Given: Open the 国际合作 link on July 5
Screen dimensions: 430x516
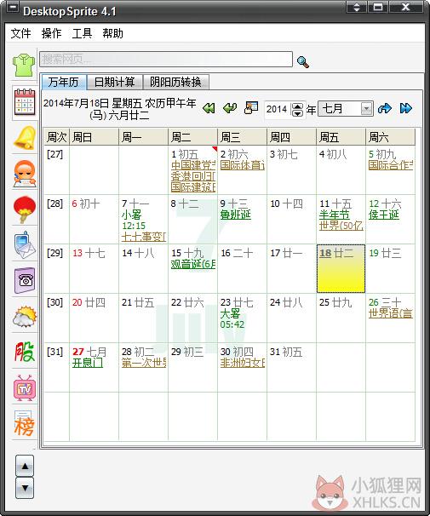Looking at the screenshot, I should click(391, 165).
